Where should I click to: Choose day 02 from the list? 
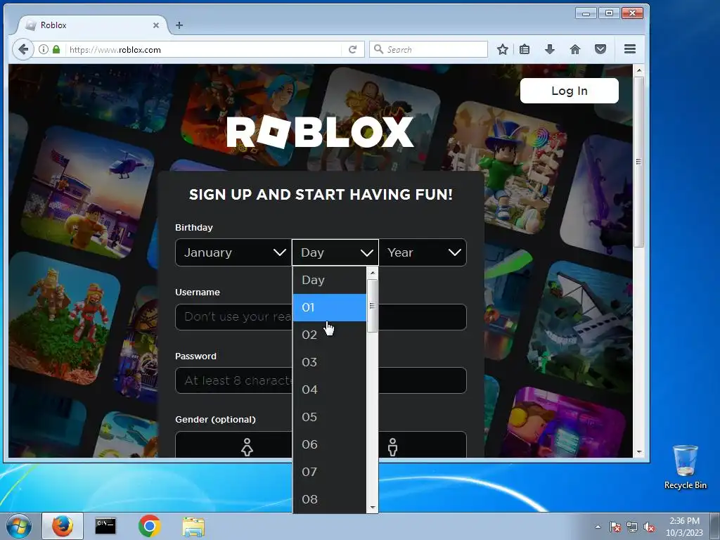point(330,335)
